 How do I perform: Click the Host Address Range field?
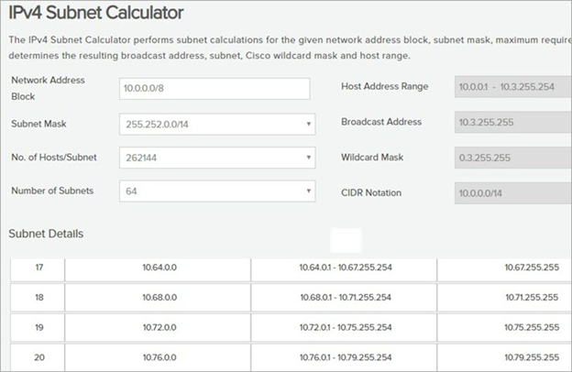(512, 88)
